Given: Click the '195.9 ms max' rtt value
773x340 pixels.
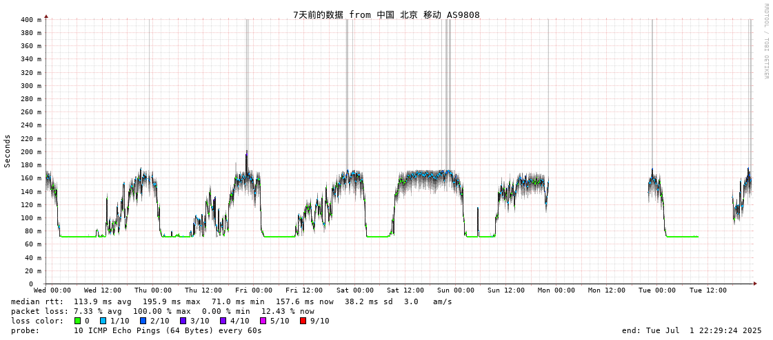Looking at the screenshot, I should (x=172, y=301).
